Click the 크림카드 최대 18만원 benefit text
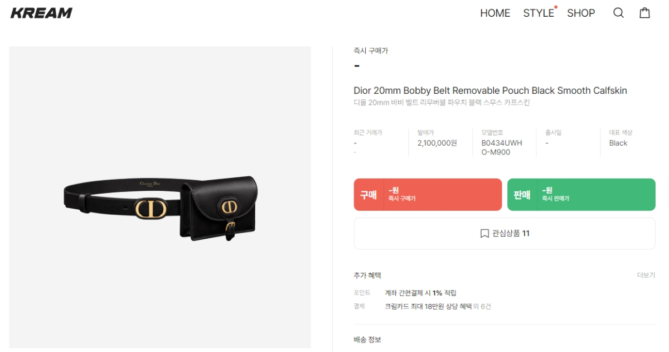The width and height of the screenshot is (669, 352). [x=428, y=306]
